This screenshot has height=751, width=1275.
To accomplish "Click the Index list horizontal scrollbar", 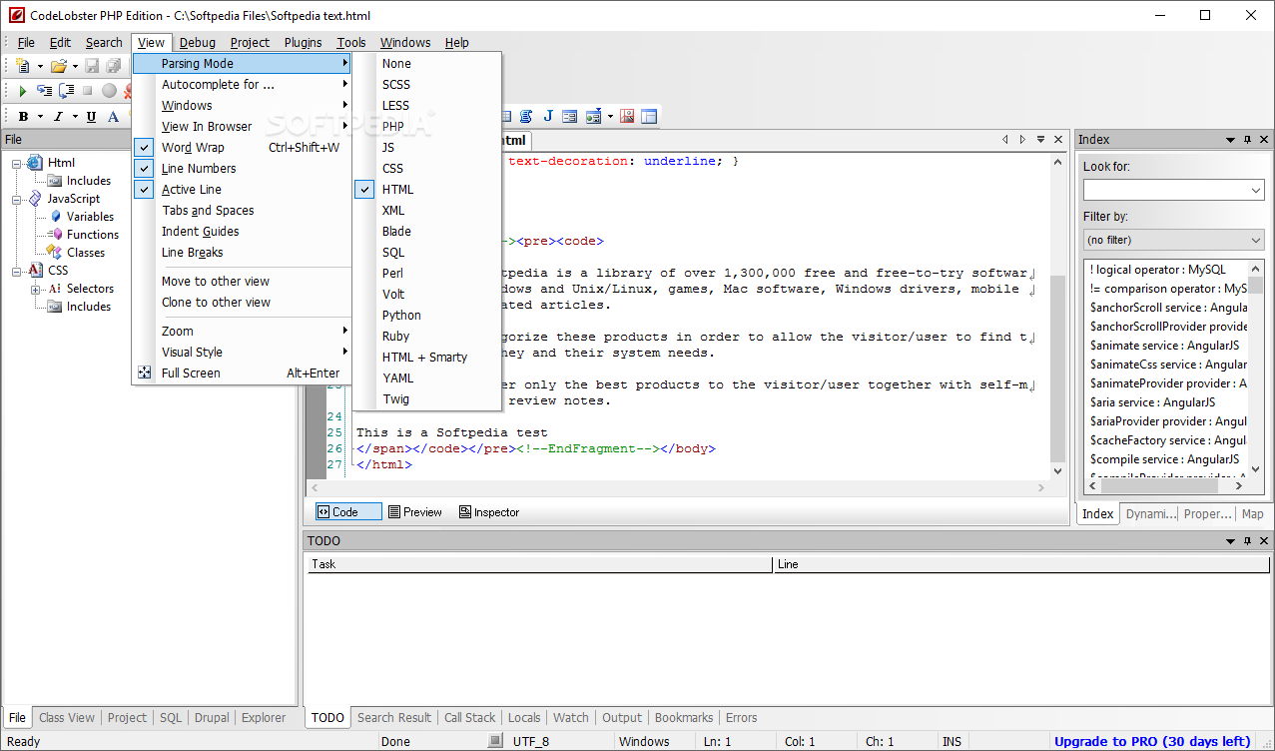I will click(x=1165, y=486).
